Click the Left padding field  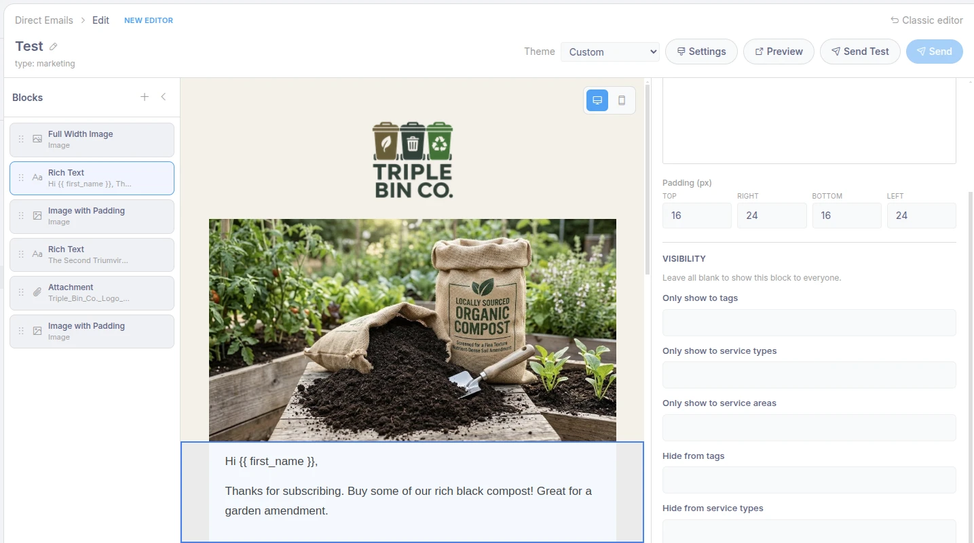[x=922, y=216]
